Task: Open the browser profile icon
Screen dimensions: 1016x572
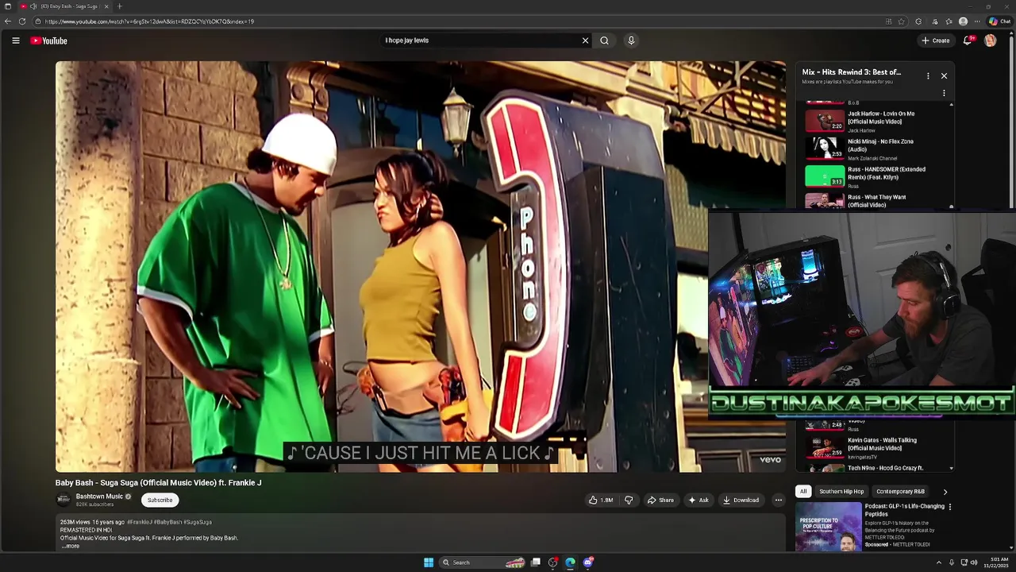Action: [x=963, y=21]
